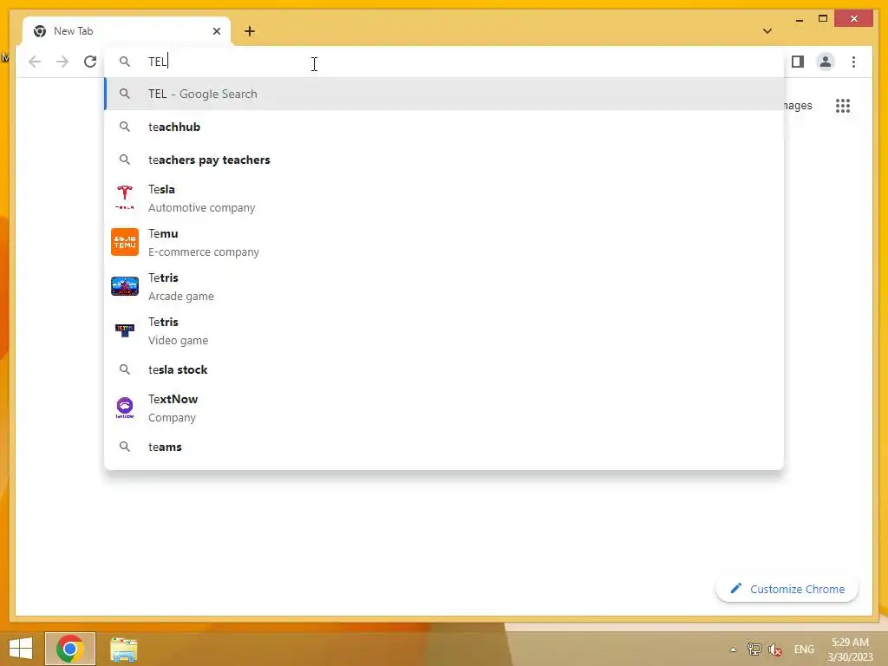Screen dimensions: 888x666
Task: Click the search icon beside teachers pay teachers
Action: [x=125, y=160]
